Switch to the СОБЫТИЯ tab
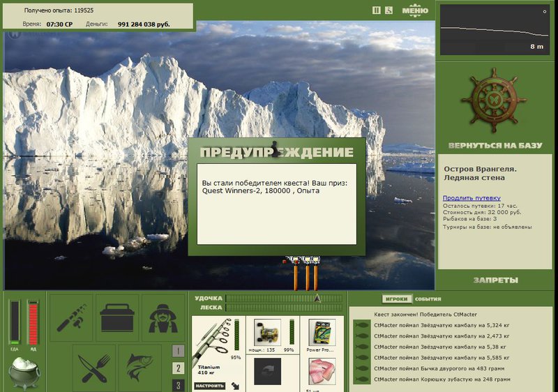 point(428,299)
